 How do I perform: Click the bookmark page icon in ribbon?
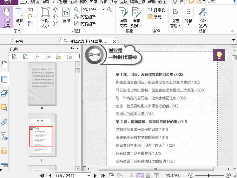click(30, 23)
